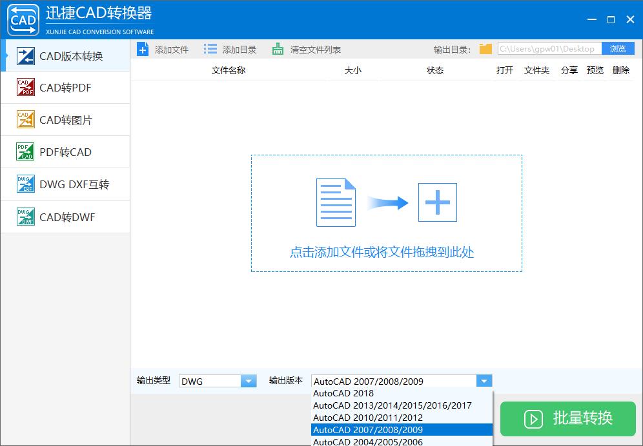This screenshot has width=643, height=446.
Task: Open the output directory folder icon
Action: [x=485, y=48]
